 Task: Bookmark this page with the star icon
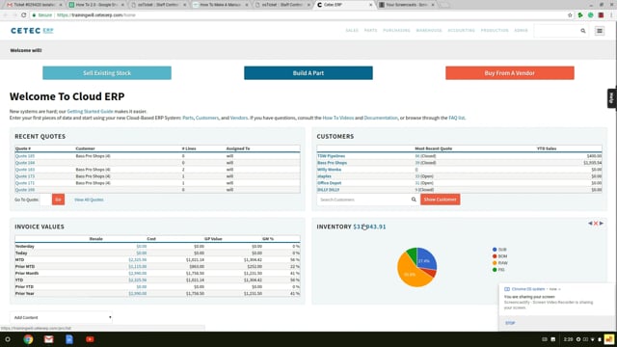coord(570,15)
